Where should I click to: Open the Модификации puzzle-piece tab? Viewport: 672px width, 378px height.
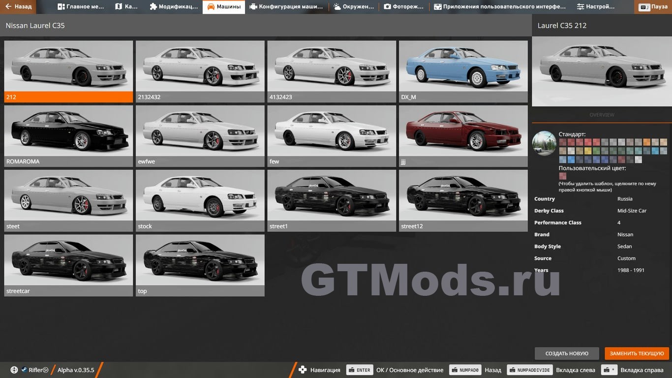tap(174, 7)
